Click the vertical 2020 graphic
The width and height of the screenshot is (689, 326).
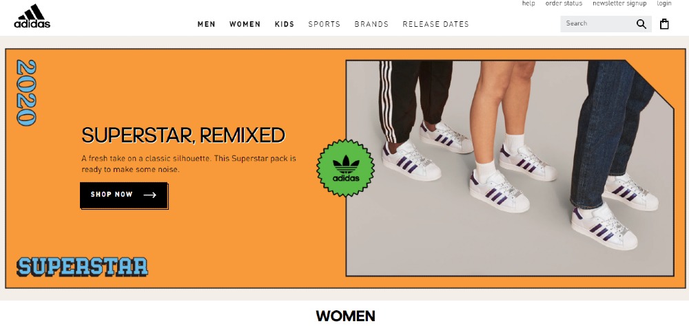[x=26, y=93]
